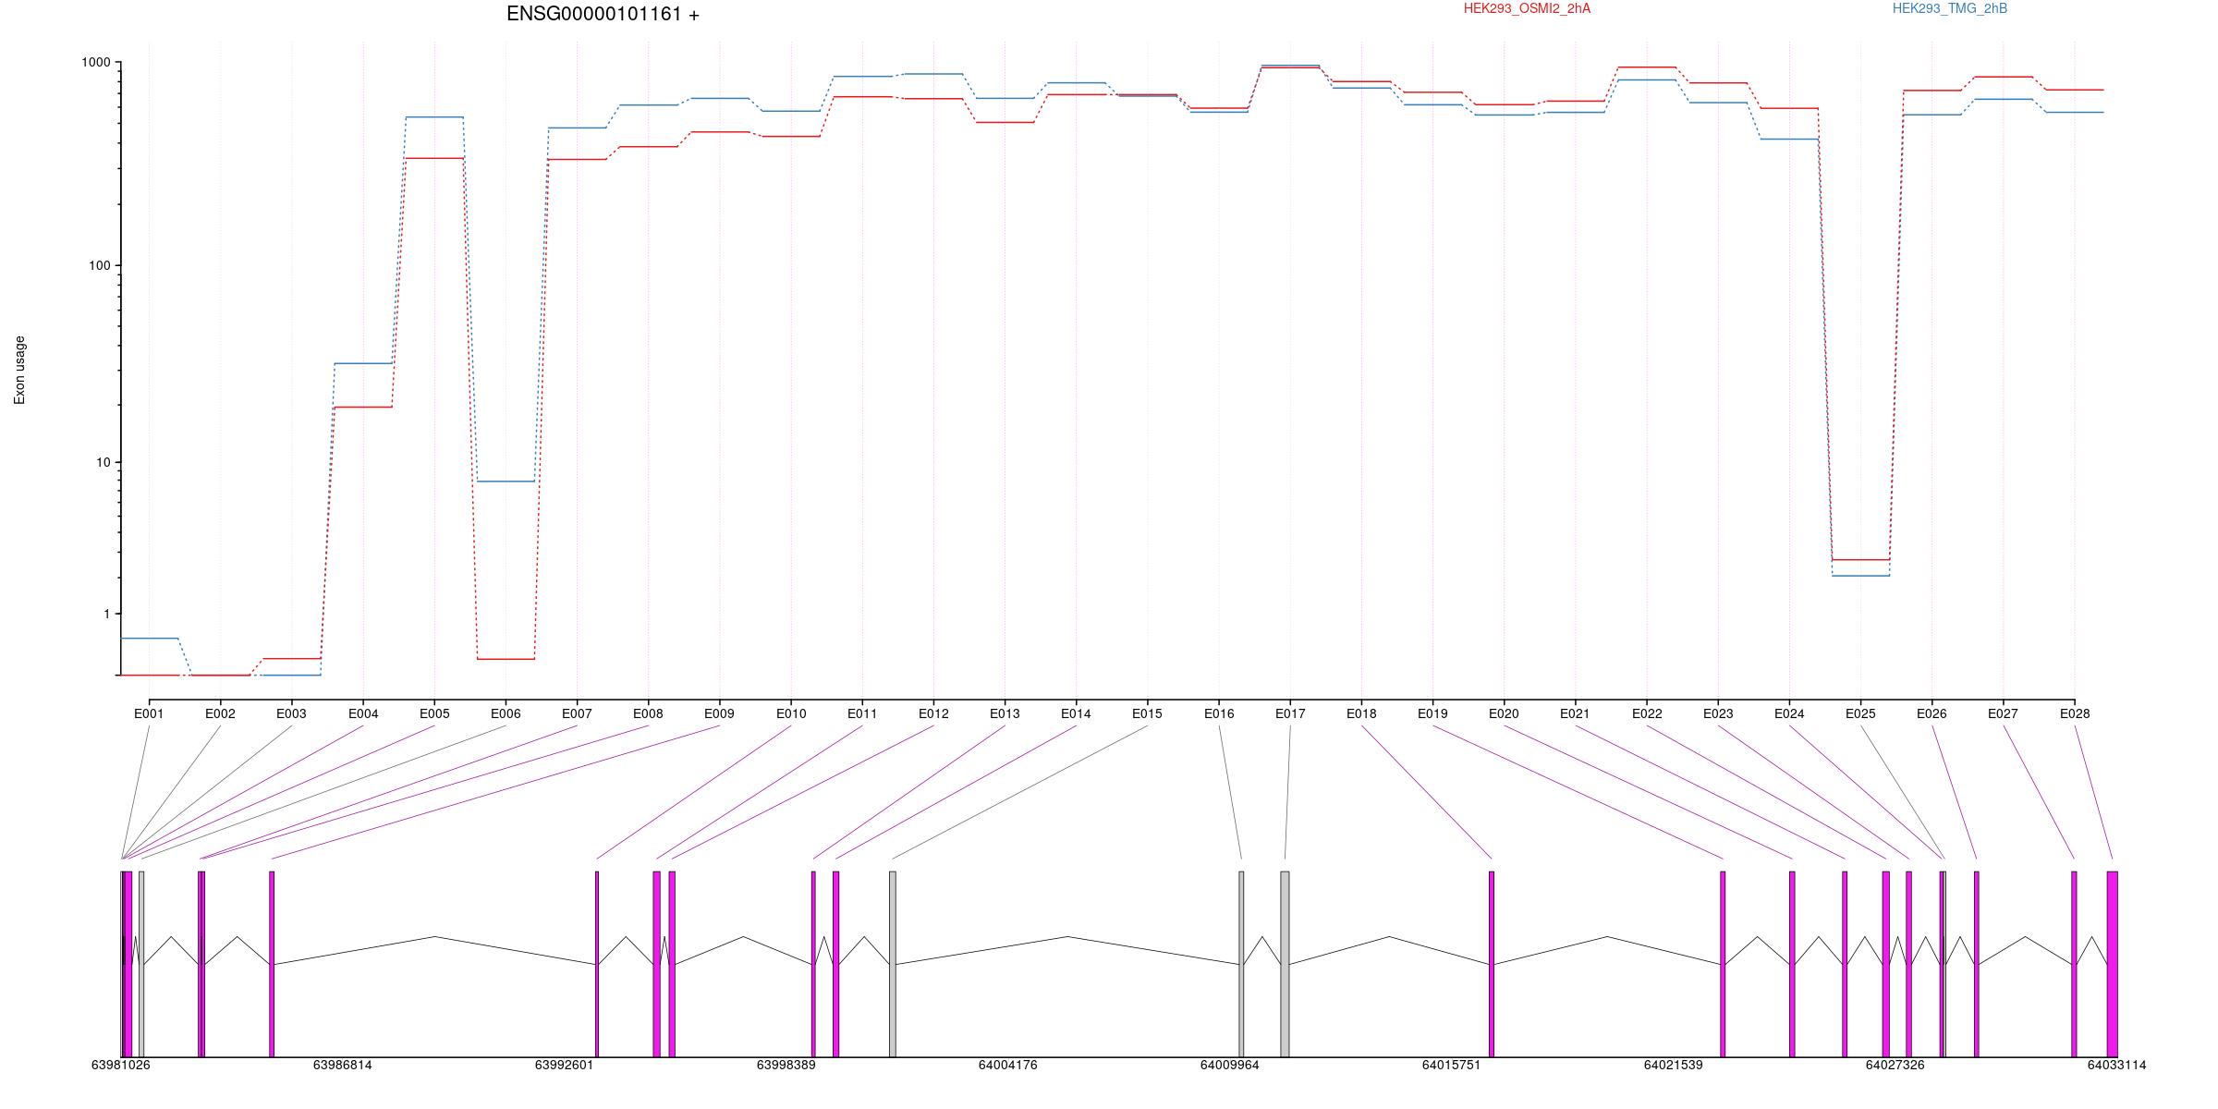This screenshot has width=2218, height=1109.
Task: Select the HEK293_TMG_2hB legend label
Action: [1950, 8]
